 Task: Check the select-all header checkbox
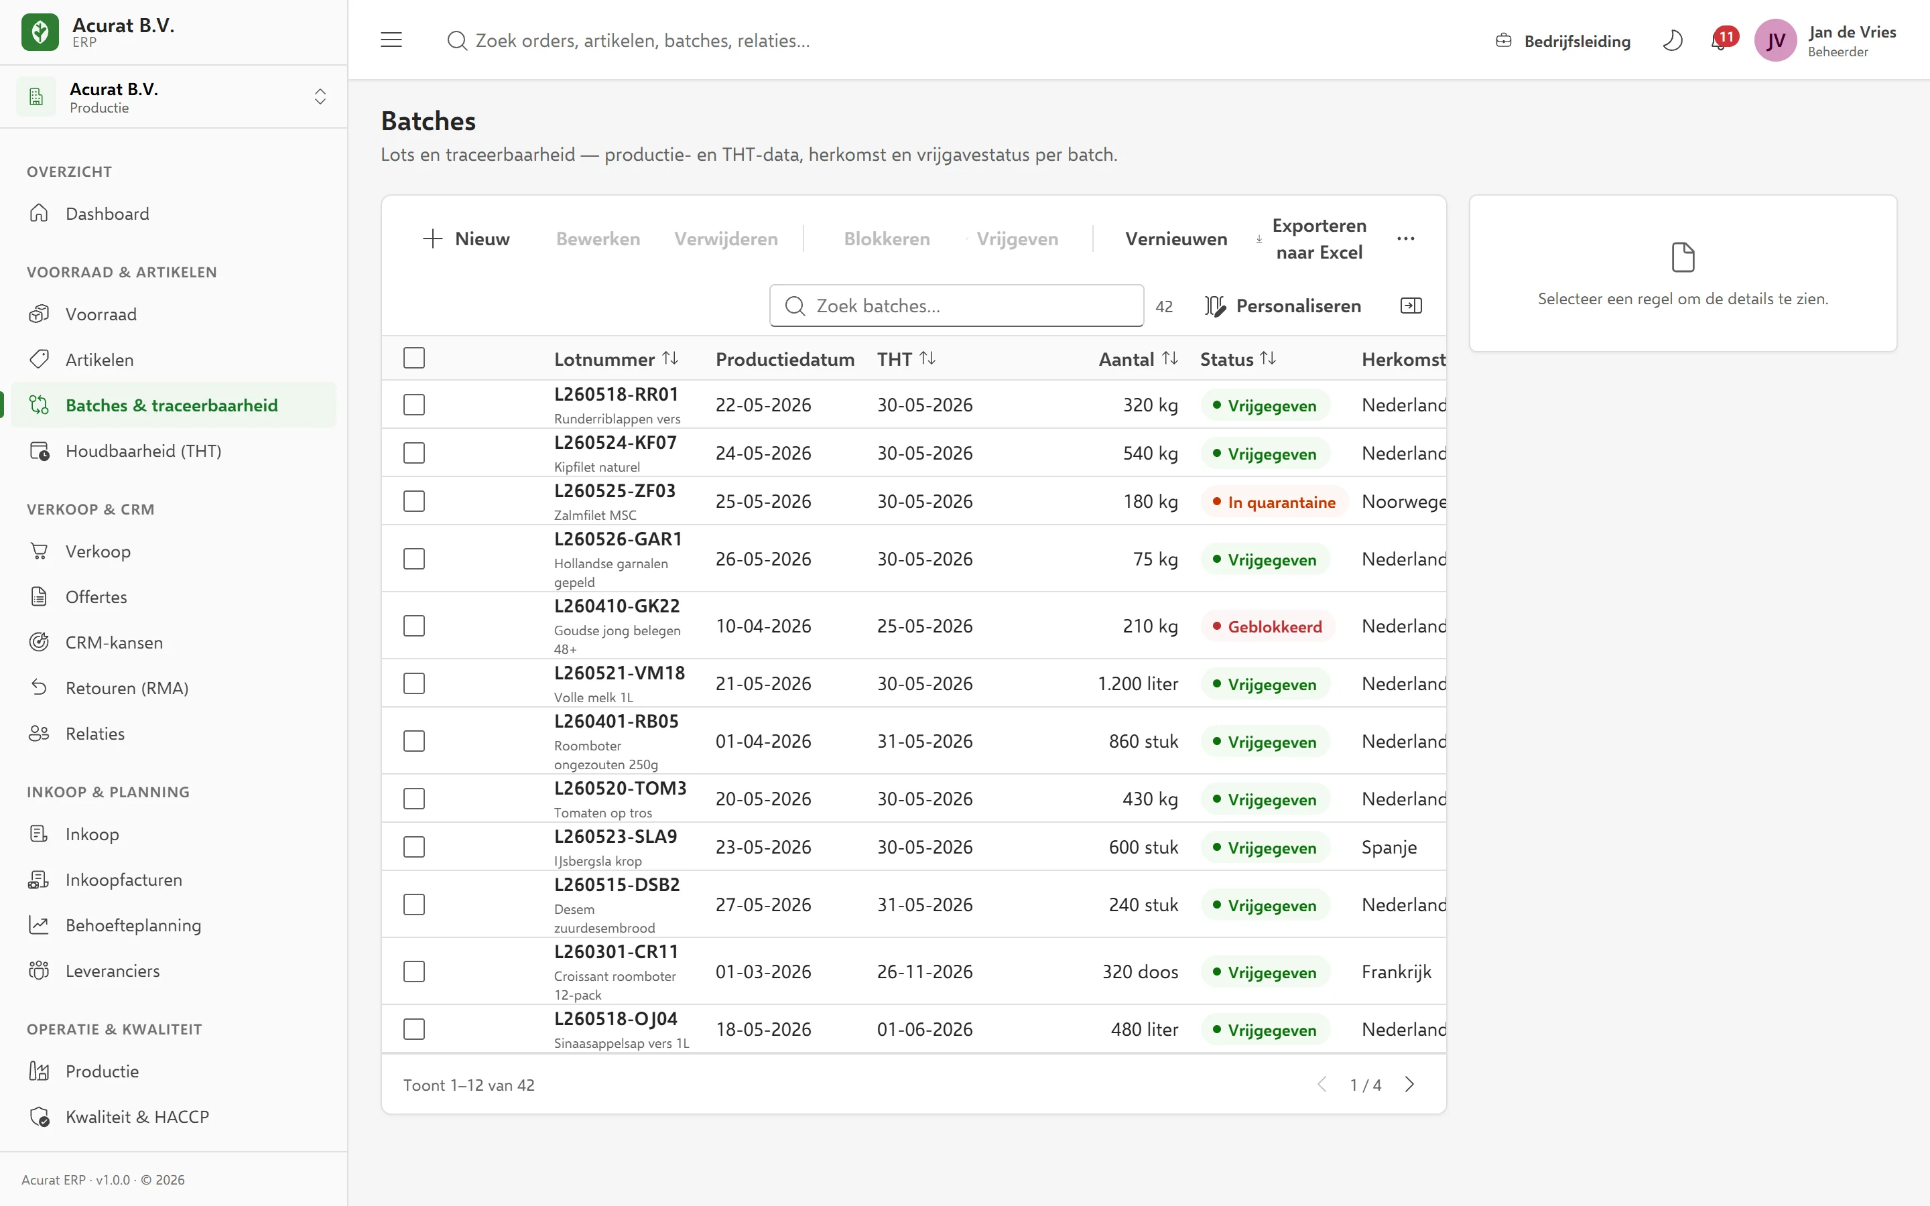414,358
